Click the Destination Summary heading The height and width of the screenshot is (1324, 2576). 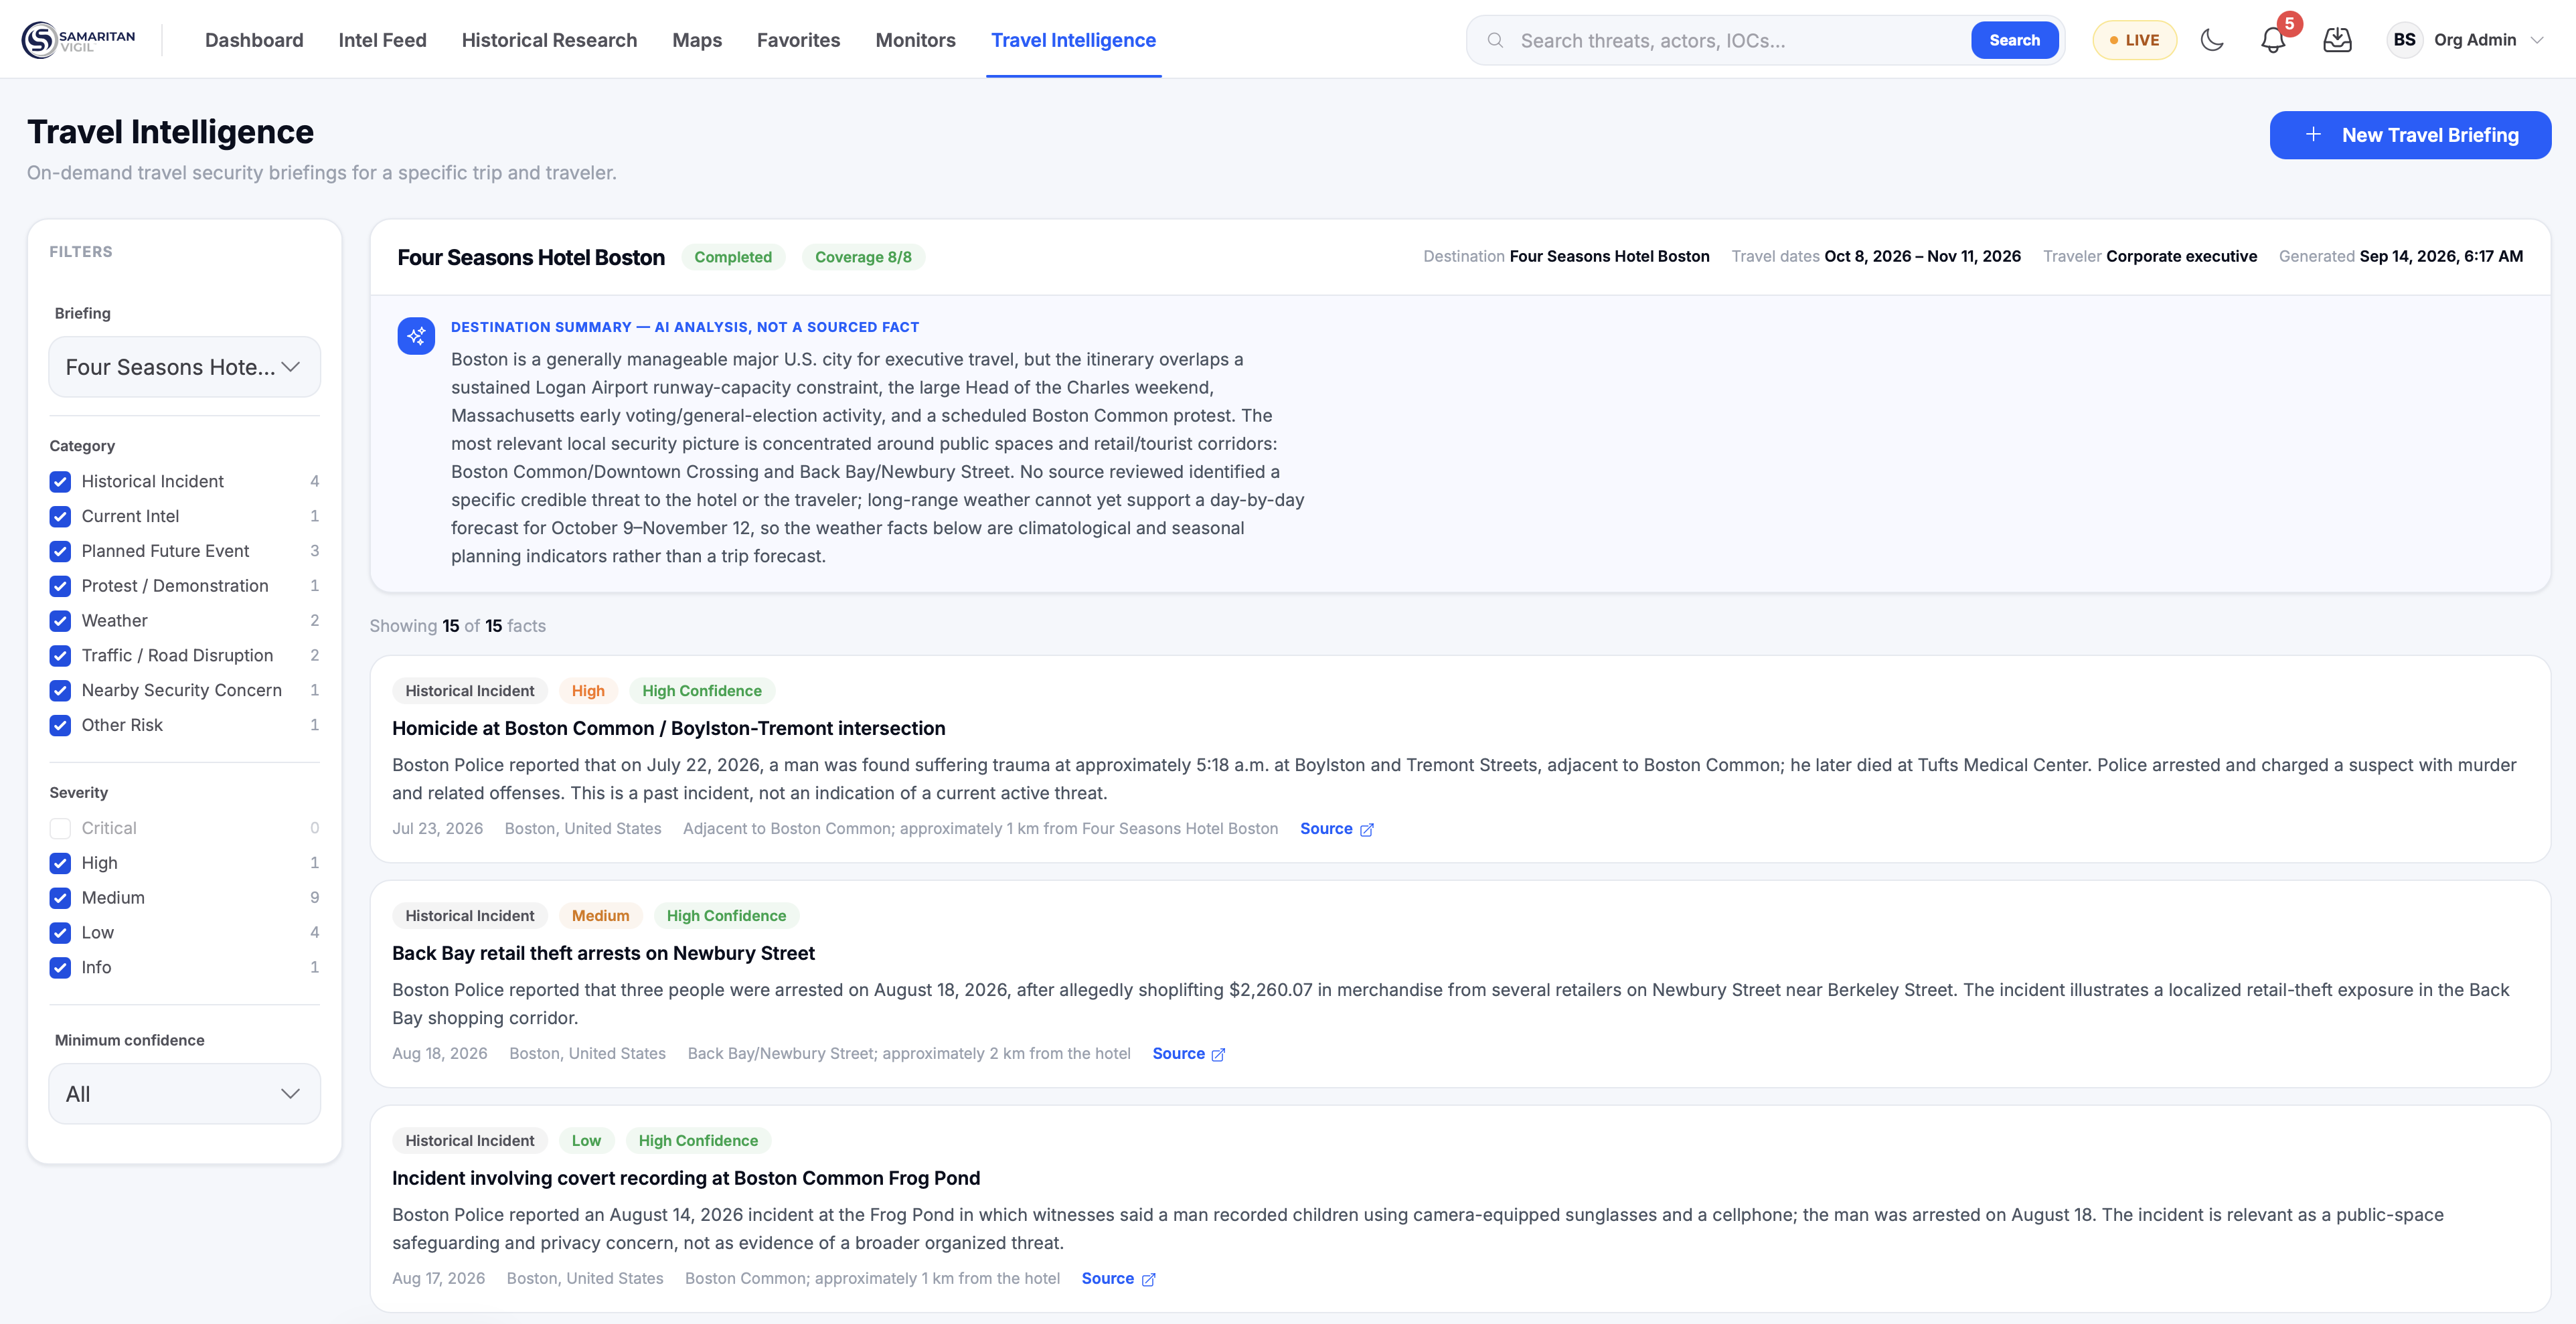(685, 327)
